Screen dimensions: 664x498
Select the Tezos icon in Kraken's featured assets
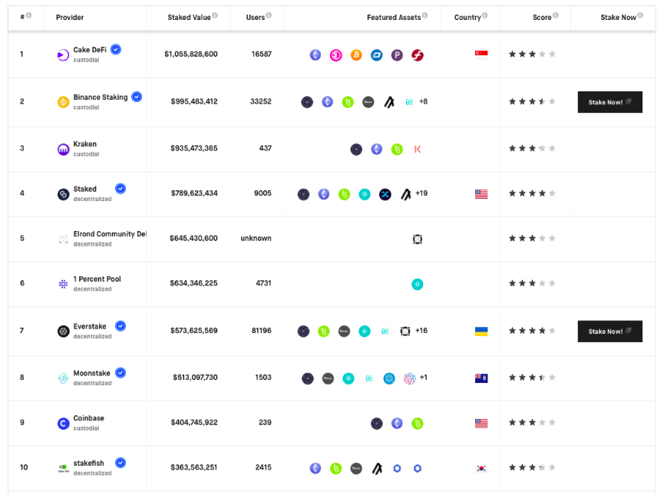[x=396, y=150]
